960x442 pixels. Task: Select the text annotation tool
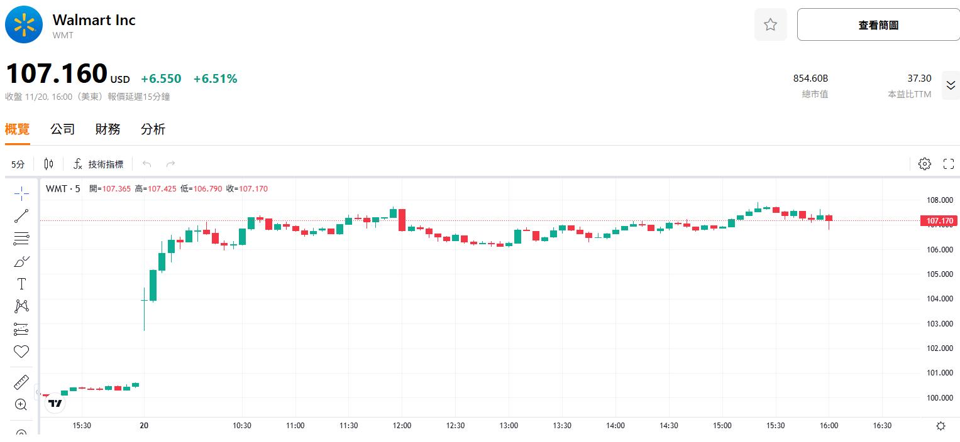pyautogui.click(x=21, y=284)
